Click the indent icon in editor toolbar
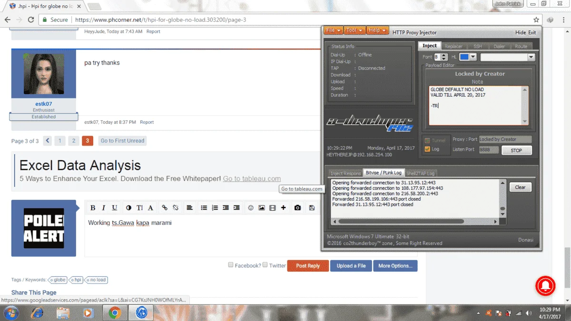 tap(236, 208)
